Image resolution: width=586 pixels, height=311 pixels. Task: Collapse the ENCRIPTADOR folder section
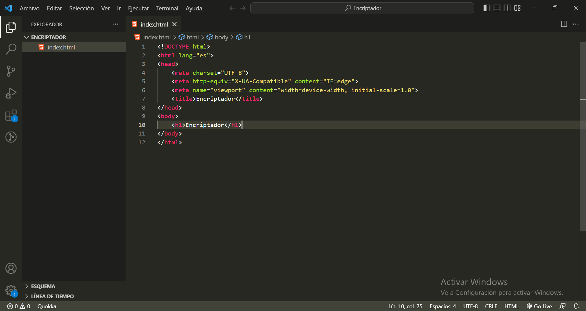coord(48,37)
